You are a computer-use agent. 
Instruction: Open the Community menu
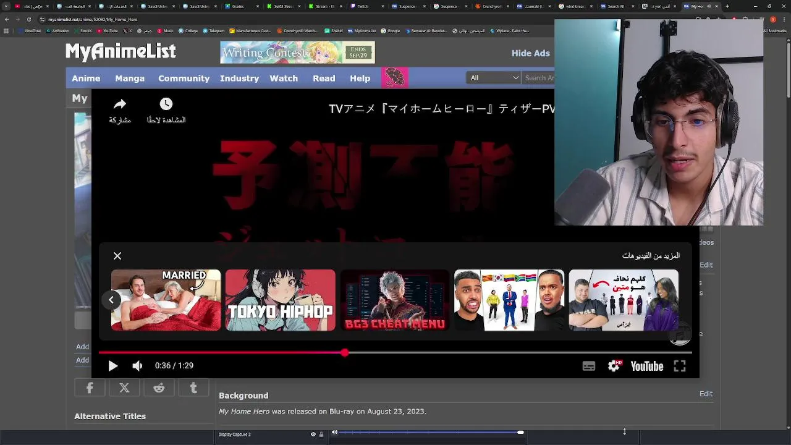(184, 78)
